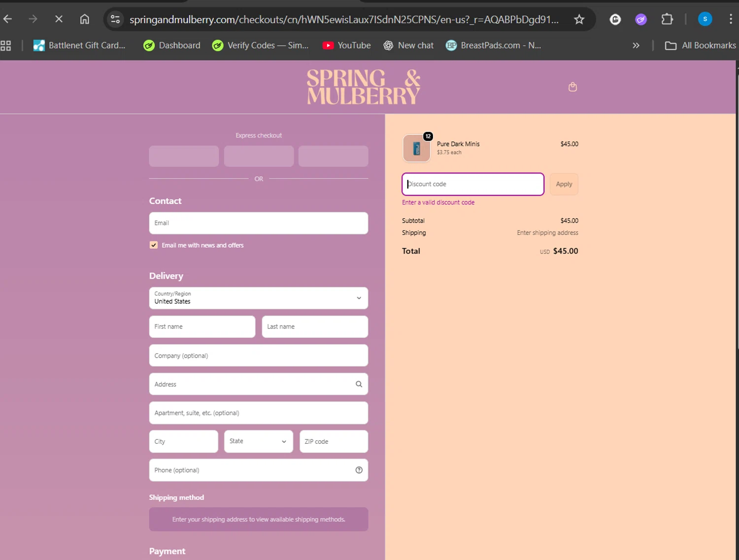Focus the First name field
This screenshot has width=739, height=560.
pos(202,327)
